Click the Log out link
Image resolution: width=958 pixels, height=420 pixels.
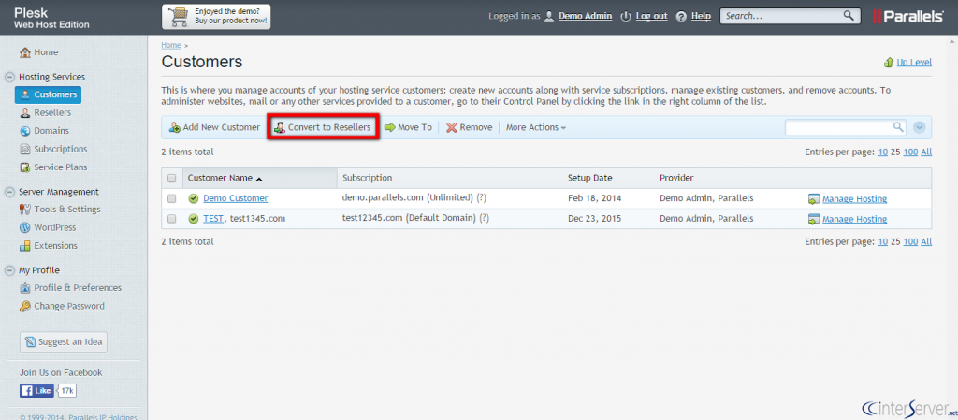651,17
